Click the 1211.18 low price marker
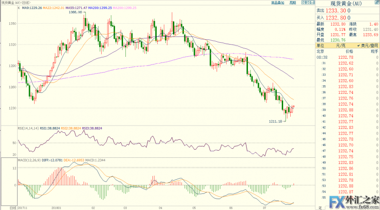The height and width of the screenshot is (210, 380). click(x=275, y=122)
